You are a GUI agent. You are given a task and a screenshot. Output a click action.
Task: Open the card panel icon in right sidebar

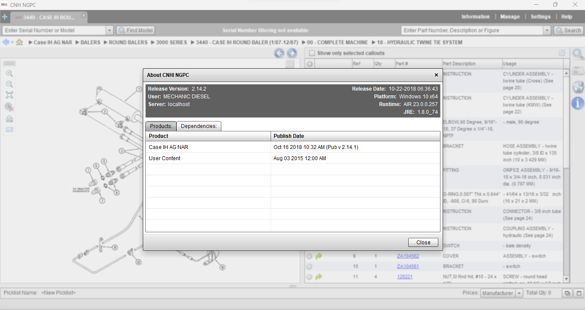pos(578,71)
